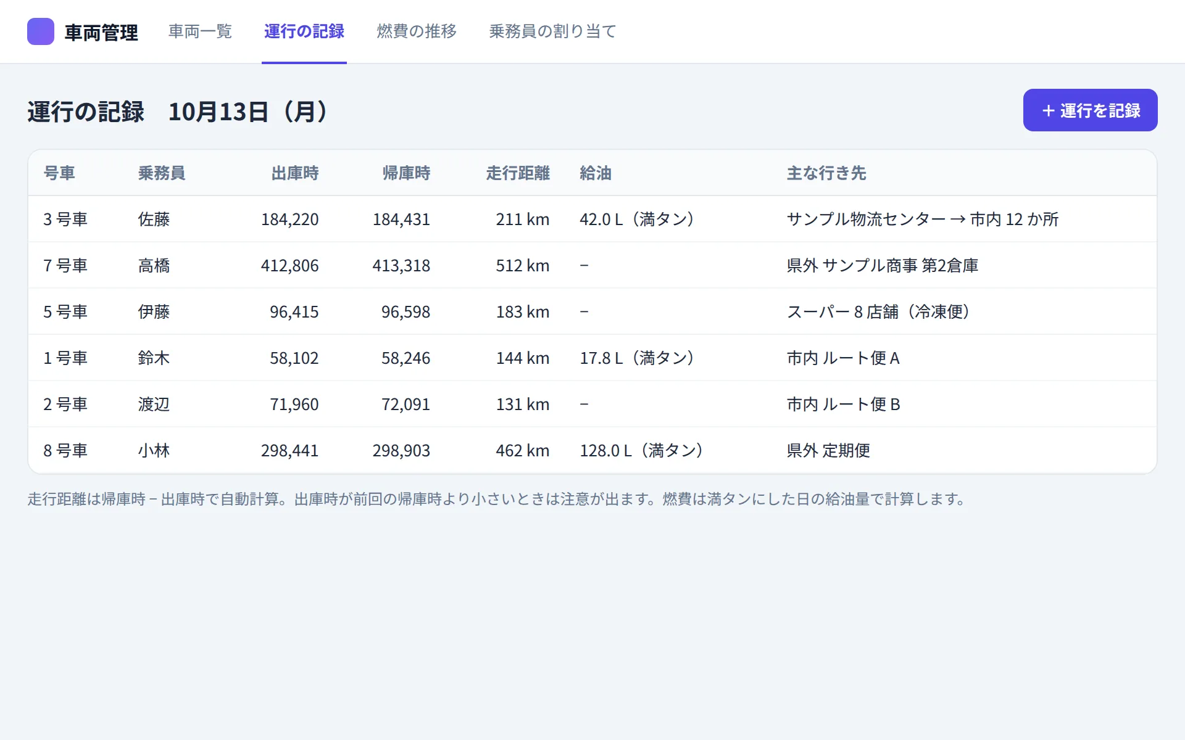Select the 3 号車 row label

click(65, 220)
